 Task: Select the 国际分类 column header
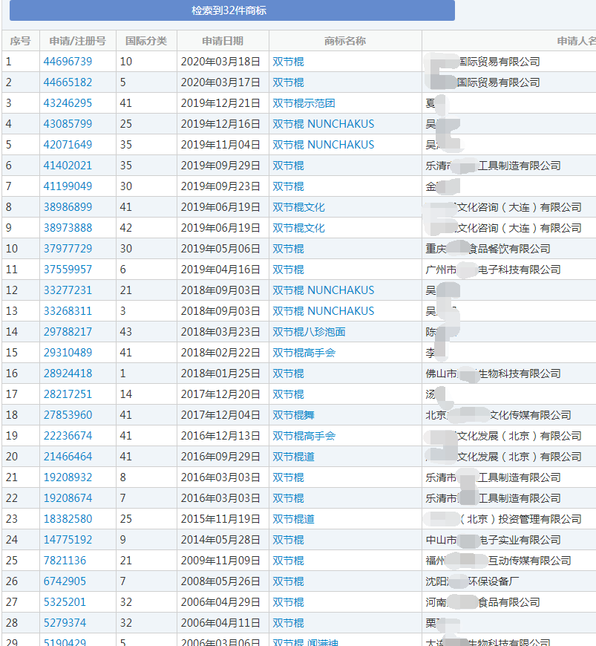(x=146, y=41)
